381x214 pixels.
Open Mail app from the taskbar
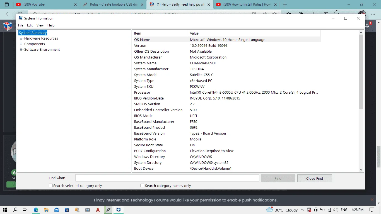click(x=57, y=210)
